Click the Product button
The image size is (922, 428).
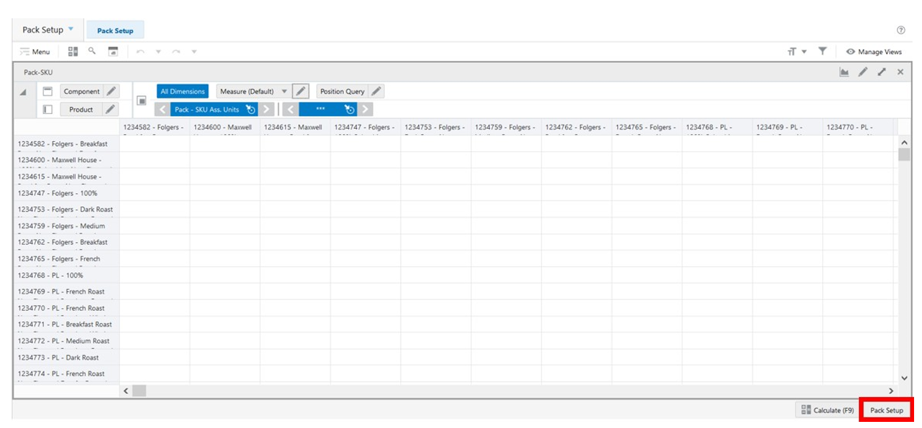click(81, 110)
